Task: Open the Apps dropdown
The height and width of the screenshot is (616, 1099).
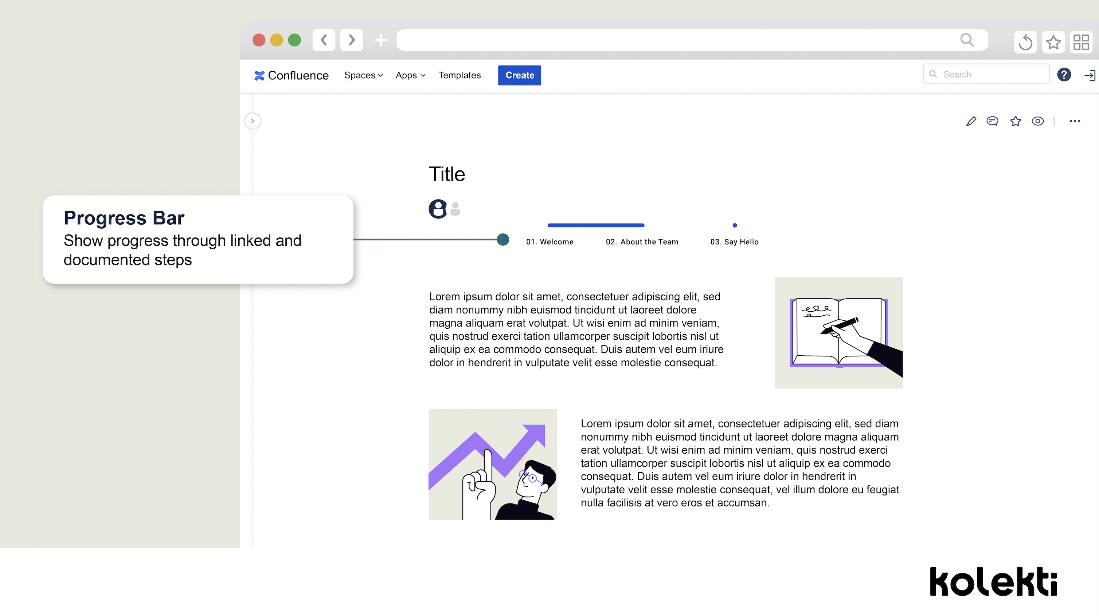Action: [x=410, y=75]
